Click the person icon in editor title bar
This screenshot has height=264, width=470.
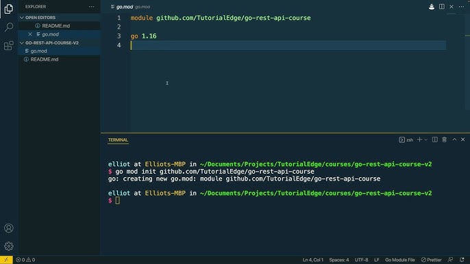432,7
